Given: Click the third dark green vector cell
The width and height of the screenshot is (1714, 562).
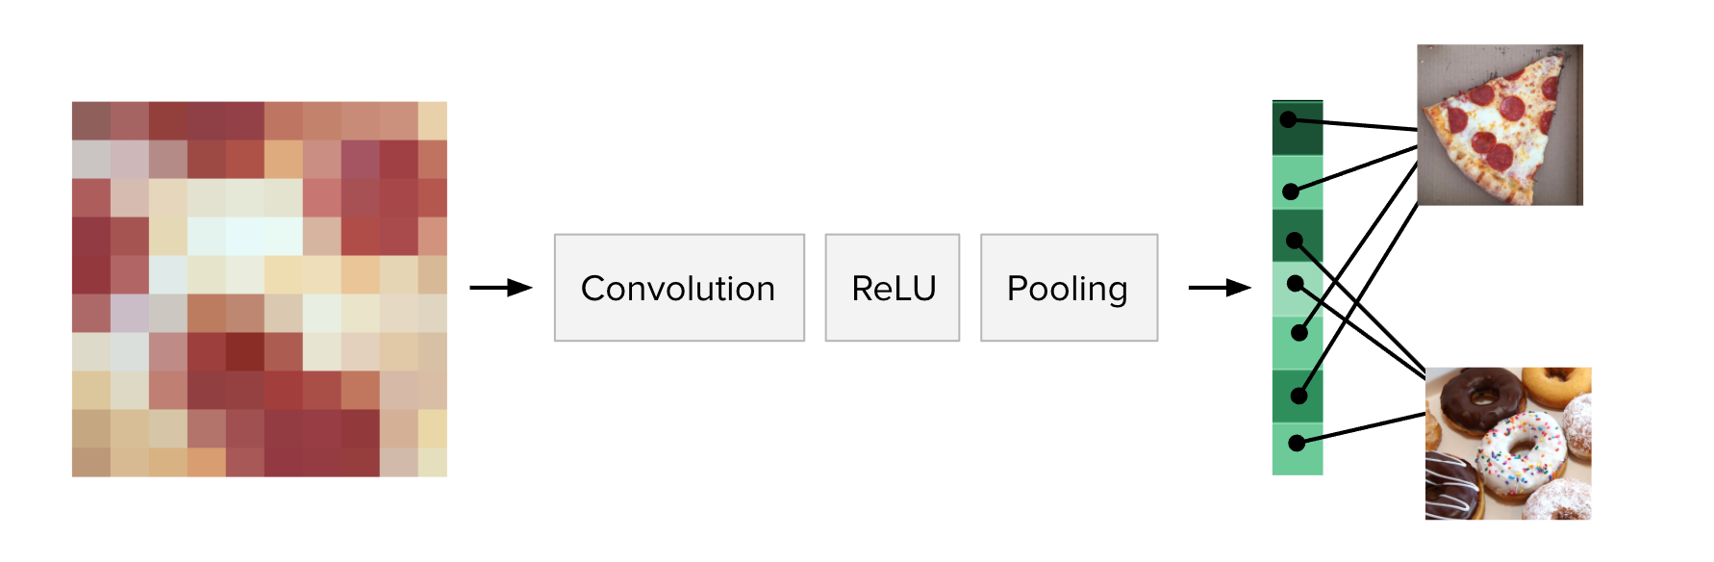Looking at the screenshot, I should [x=1298, y=236].
